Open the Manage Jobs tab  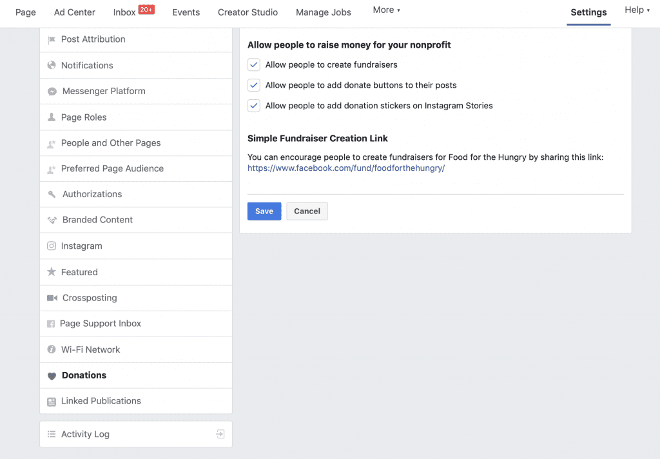tap(324, 13)
